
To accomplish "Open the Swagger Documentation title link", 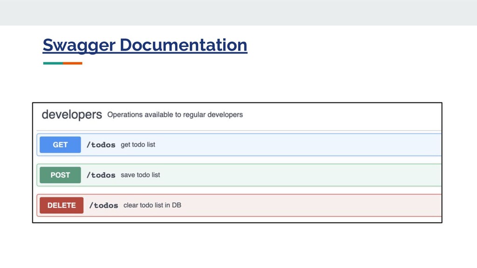I will [145, 45].
